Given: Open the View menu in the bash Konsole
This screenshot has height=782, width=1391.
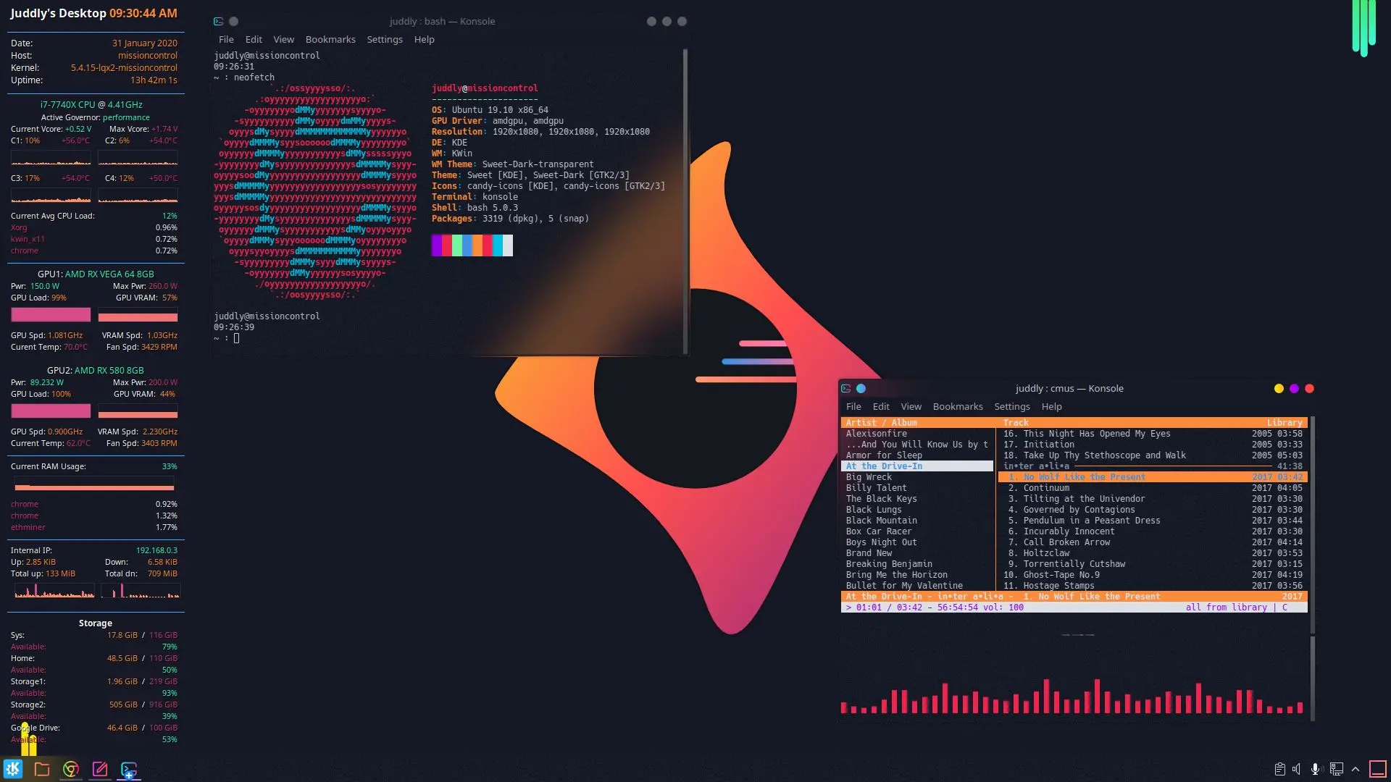Looking at the screenshot, I should (x=283, y=40).
